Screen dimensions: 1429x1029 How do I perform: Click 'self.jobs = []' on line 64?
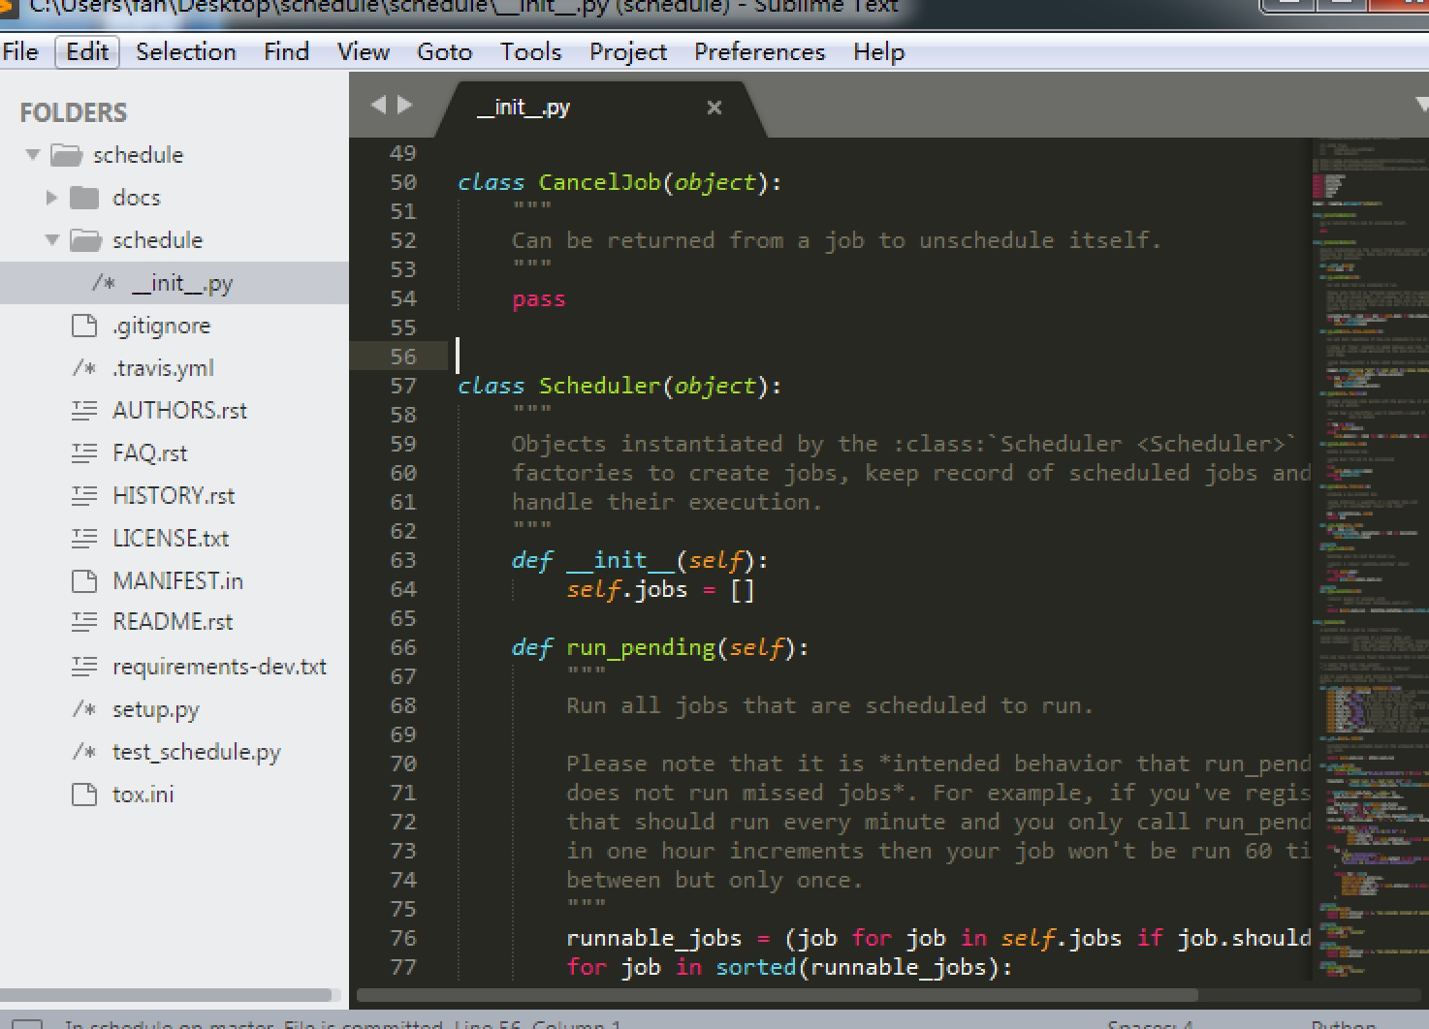tap(660, 589)
